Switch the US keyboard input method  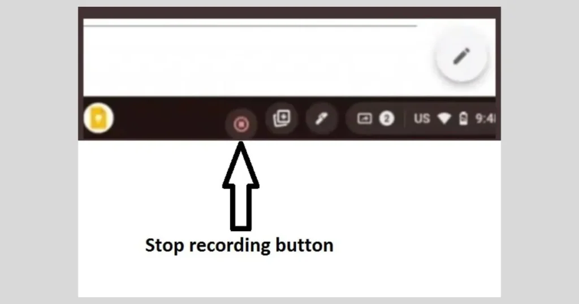point(422,119)
